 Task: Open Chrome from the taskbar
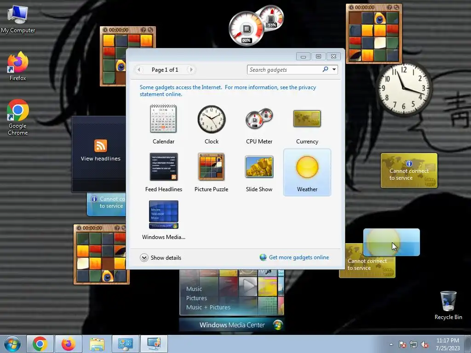40,344
